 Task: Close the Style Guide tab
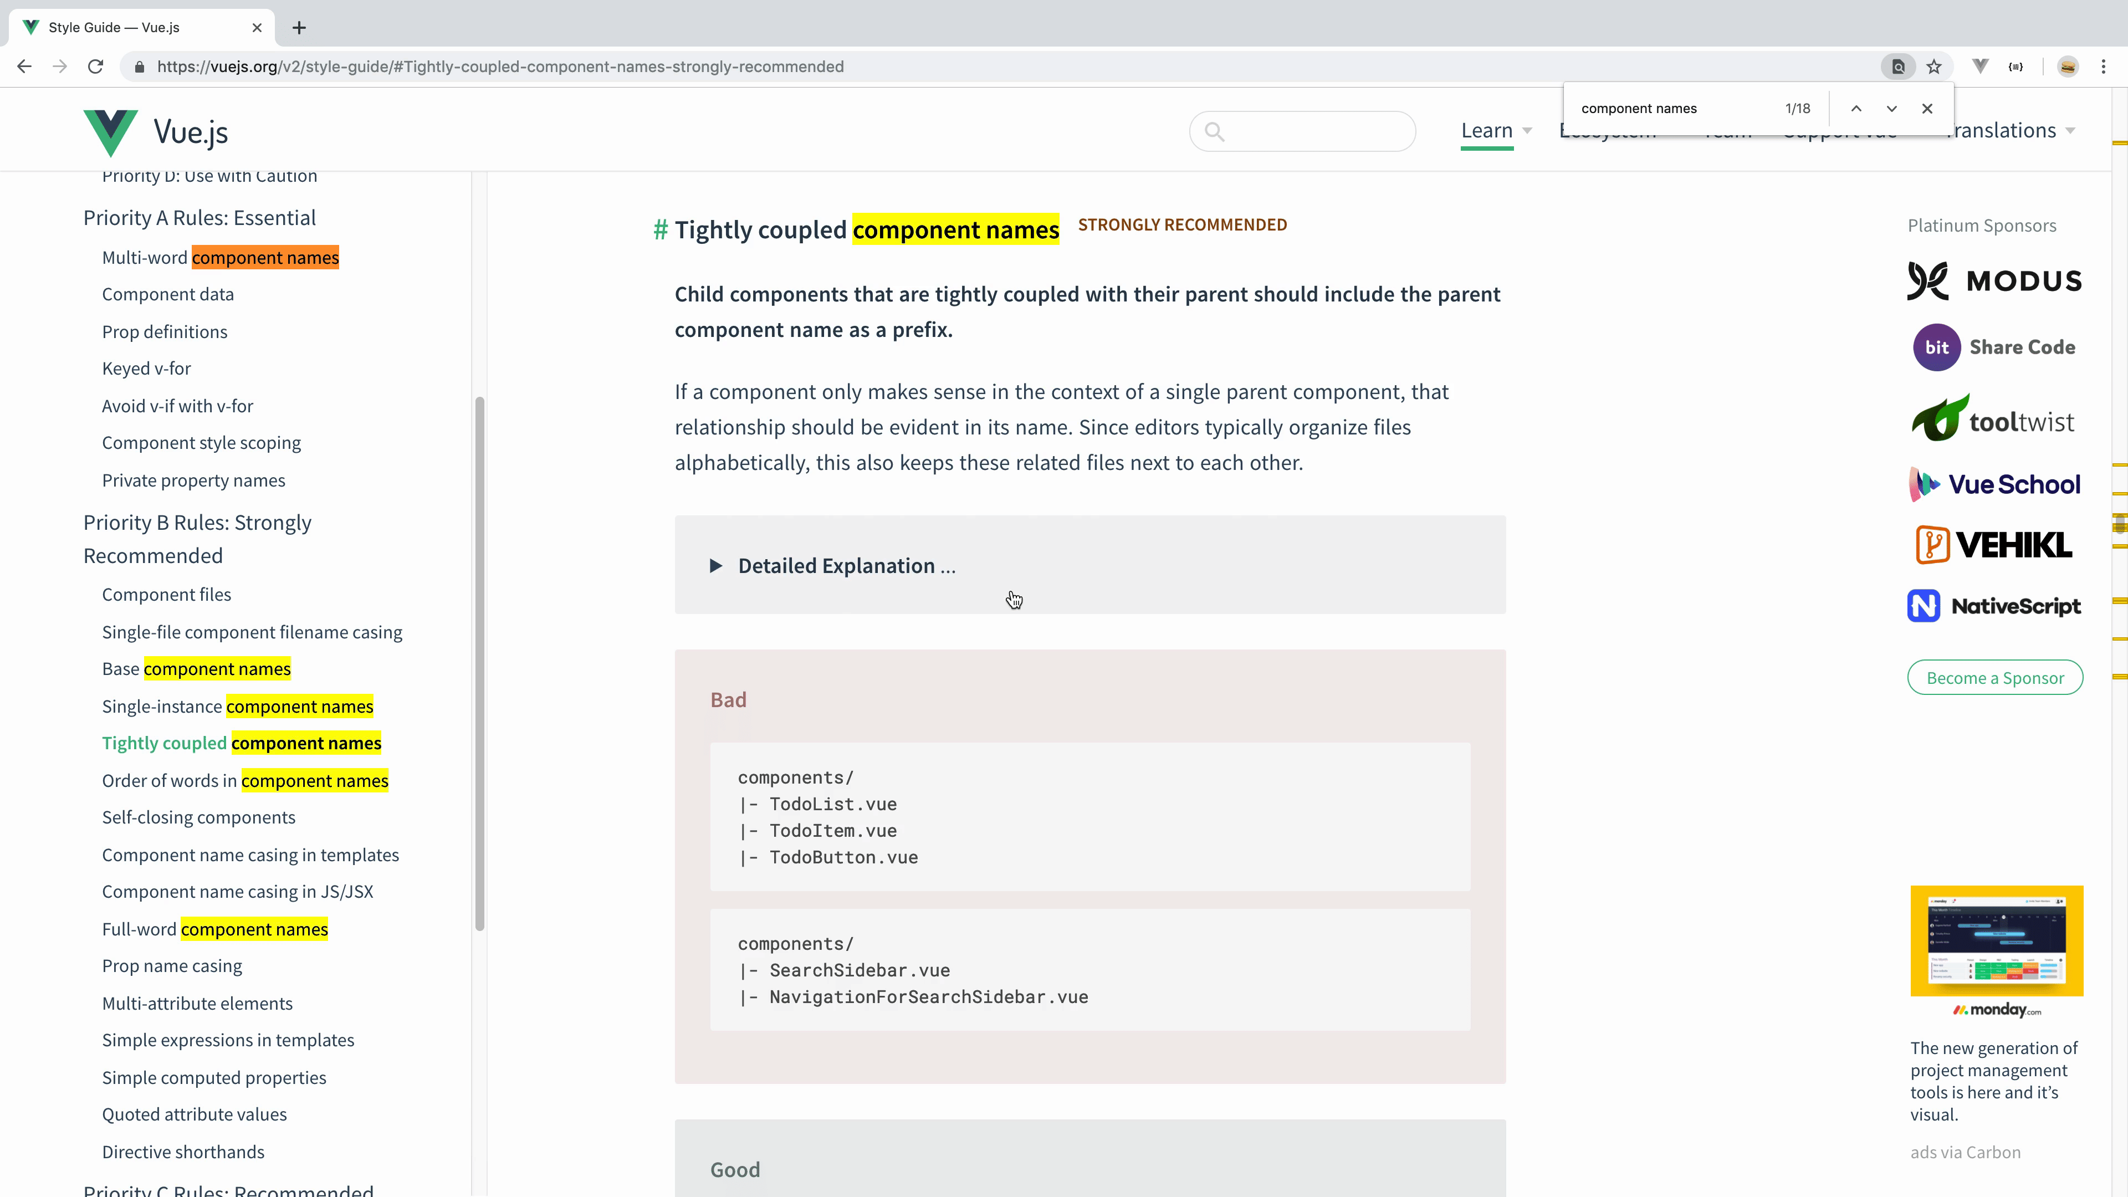coord(257,28)
